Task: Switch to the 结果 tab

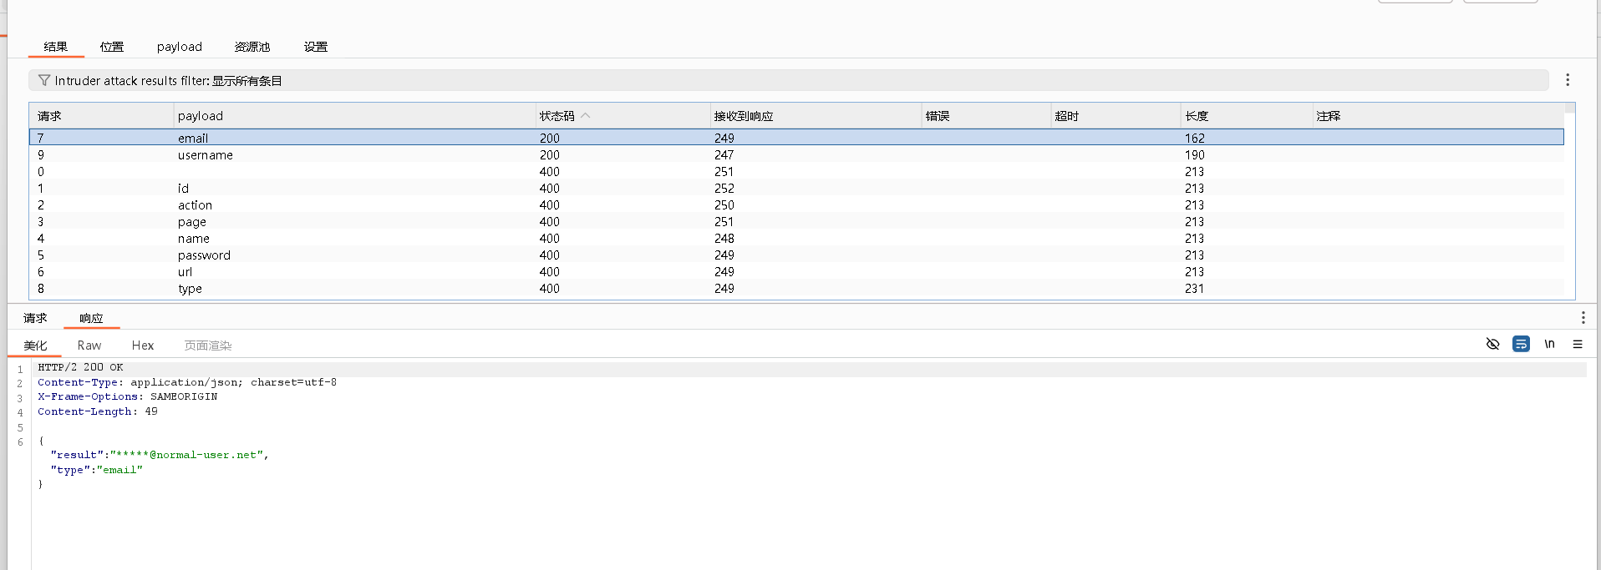Action: [56, 47]
